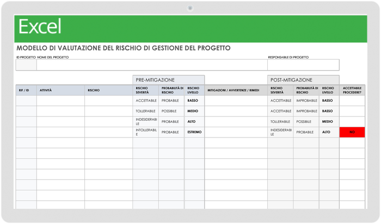The height and width of the screenshot is (224, 381).
Task: Select the pre-mitigation ALTO level cell
Action: 194,122
